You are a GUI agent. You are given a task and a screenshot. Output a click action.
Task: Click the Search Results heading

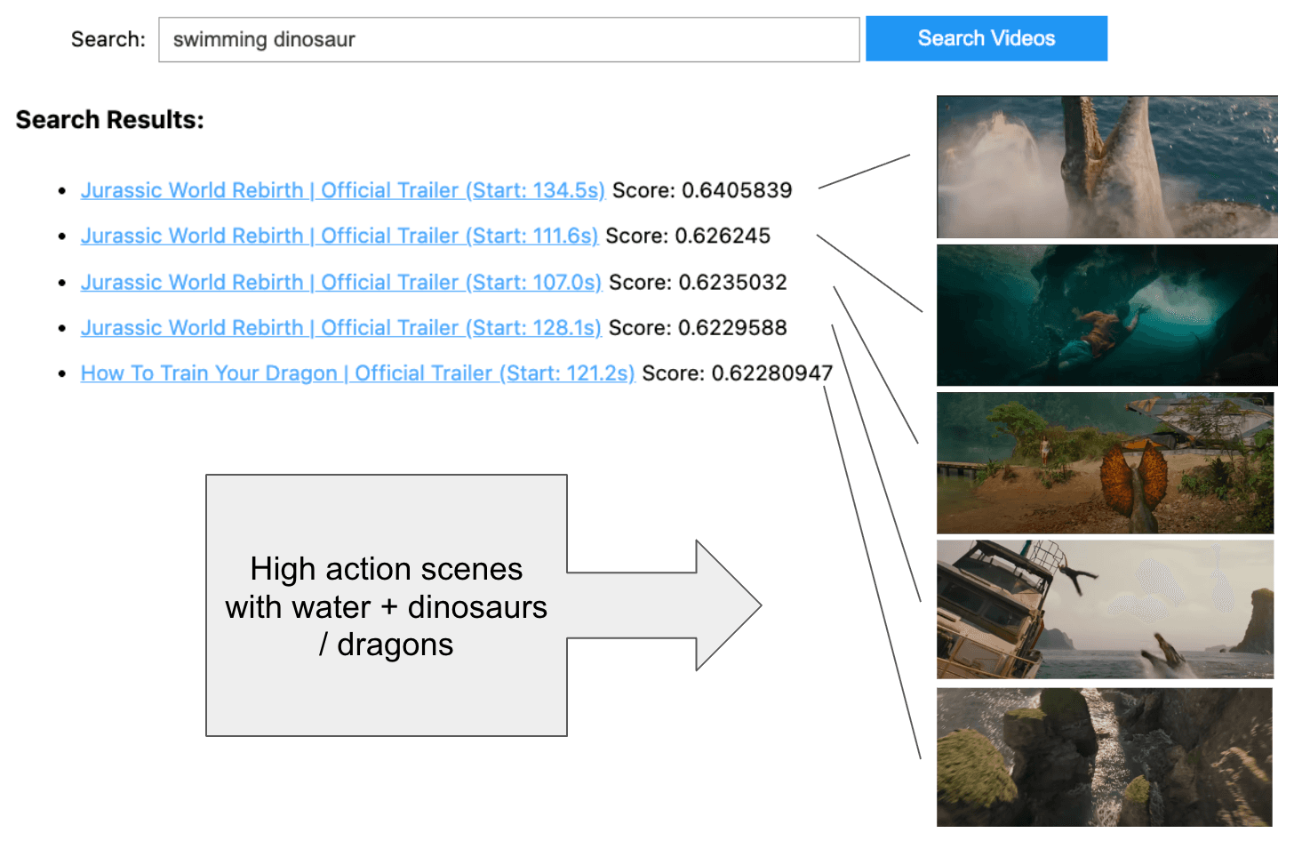pyautogui.click(x=108, y=119)
